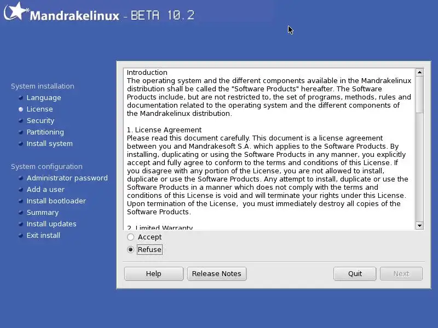Click the System installation heading
The width and height of the screenshot is (438, 328).
pyautogui.click(x=43, y=86)
